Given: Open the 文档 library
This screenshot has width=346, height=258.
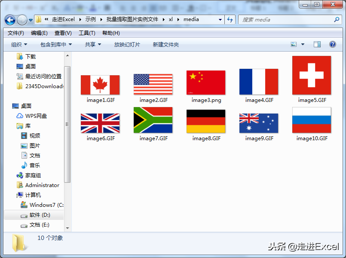Looking at the screenshot, I should click(31, 156).
